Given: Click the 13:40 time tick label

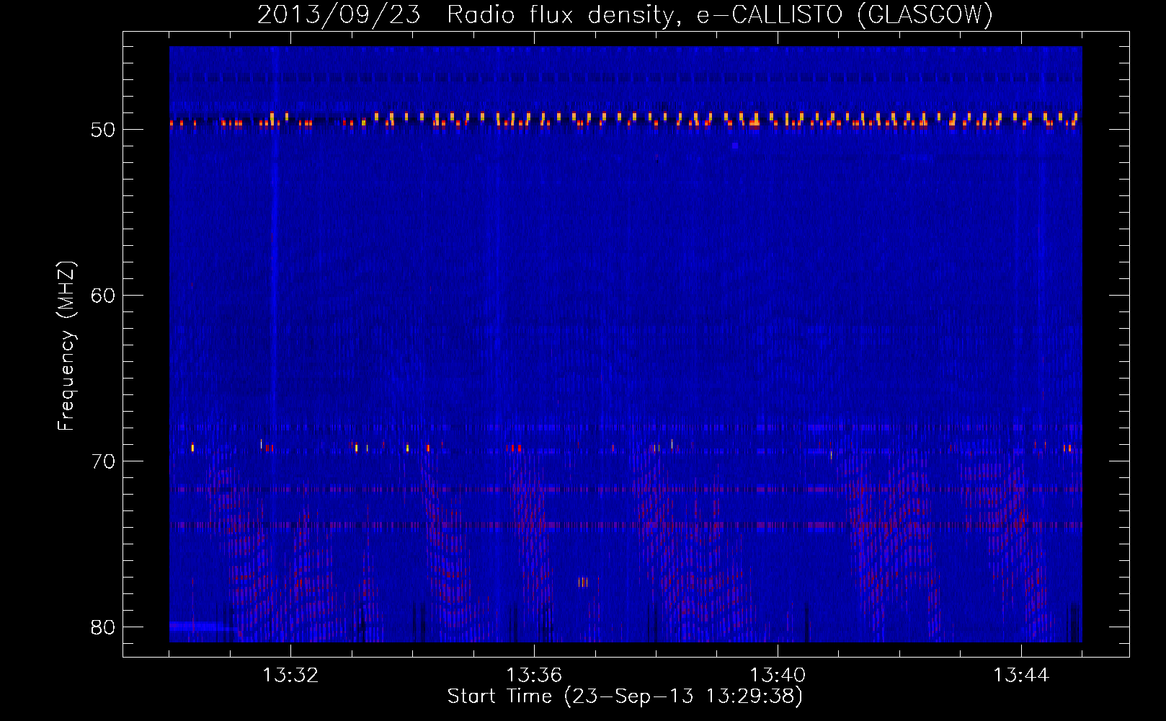Looking at the screenshot, I should (778, 676).
